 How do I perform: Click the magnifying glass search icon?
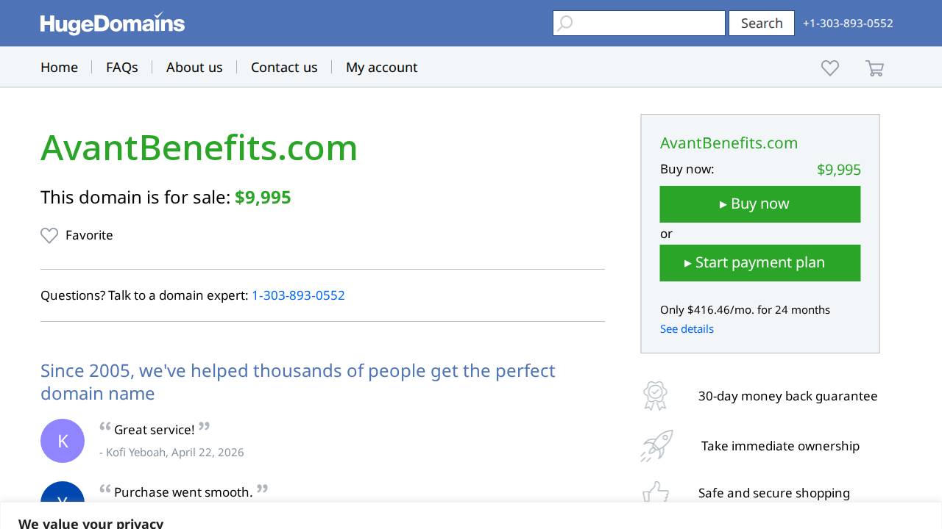[x=564, y=23]
